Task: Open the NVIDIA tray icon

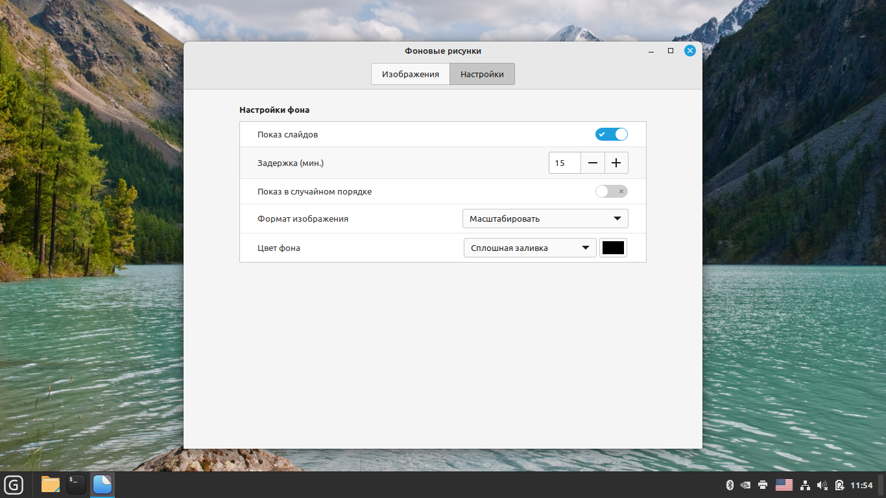Action: coord(746,485)
